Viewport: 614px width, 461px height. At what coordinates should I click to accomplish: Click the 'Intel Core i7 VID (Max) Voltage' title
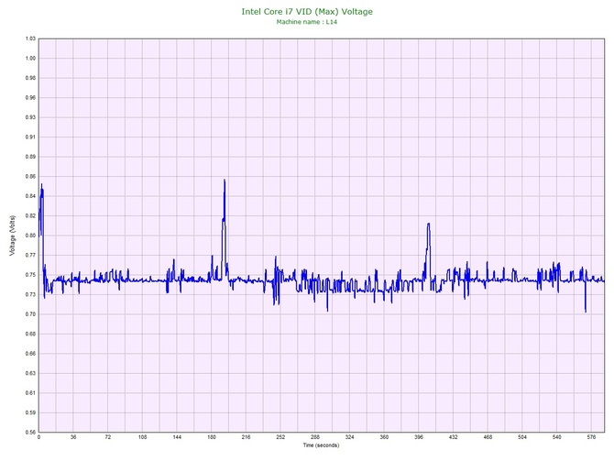[307, 11]
